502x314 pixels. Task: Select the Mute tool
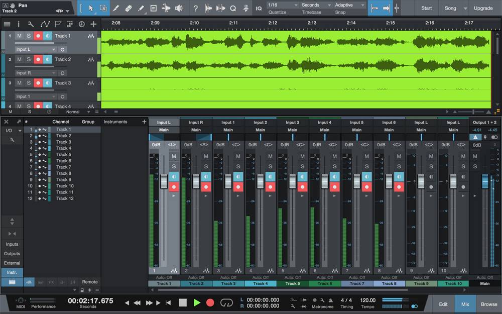click(153, 9)
